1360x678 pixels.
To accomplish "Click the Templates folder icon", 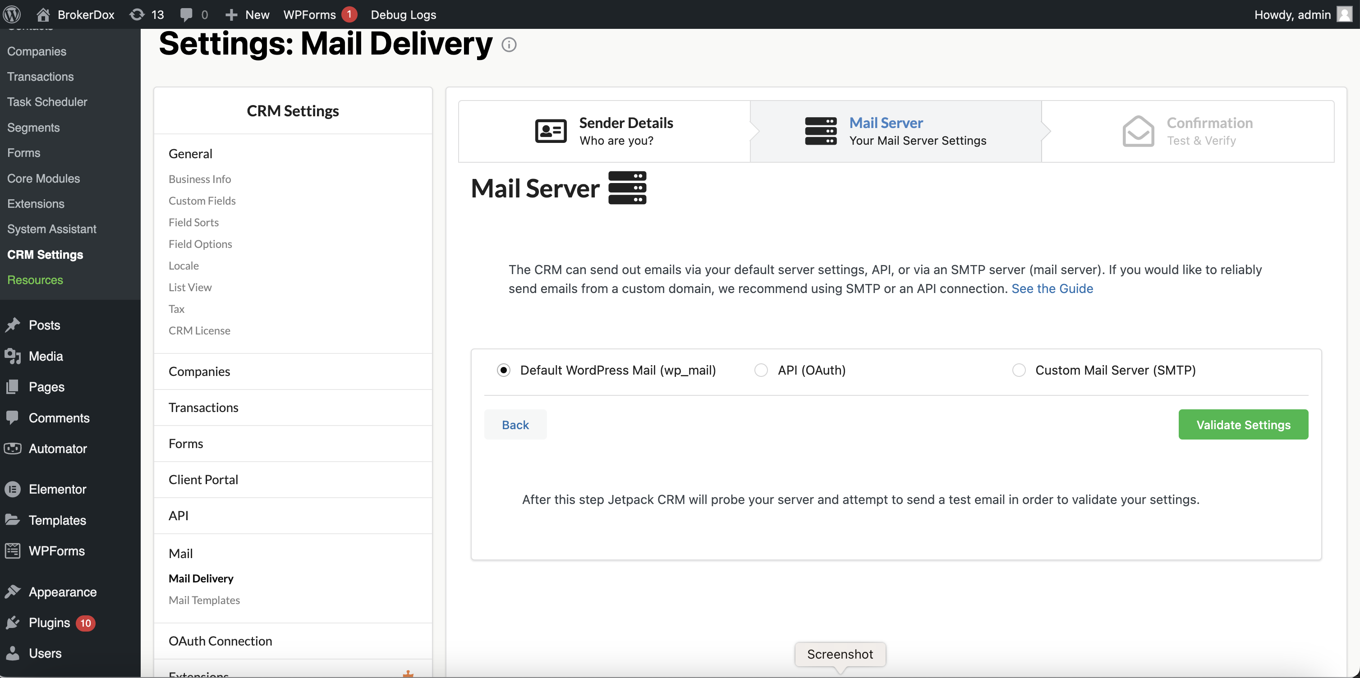I will [13, 520].
